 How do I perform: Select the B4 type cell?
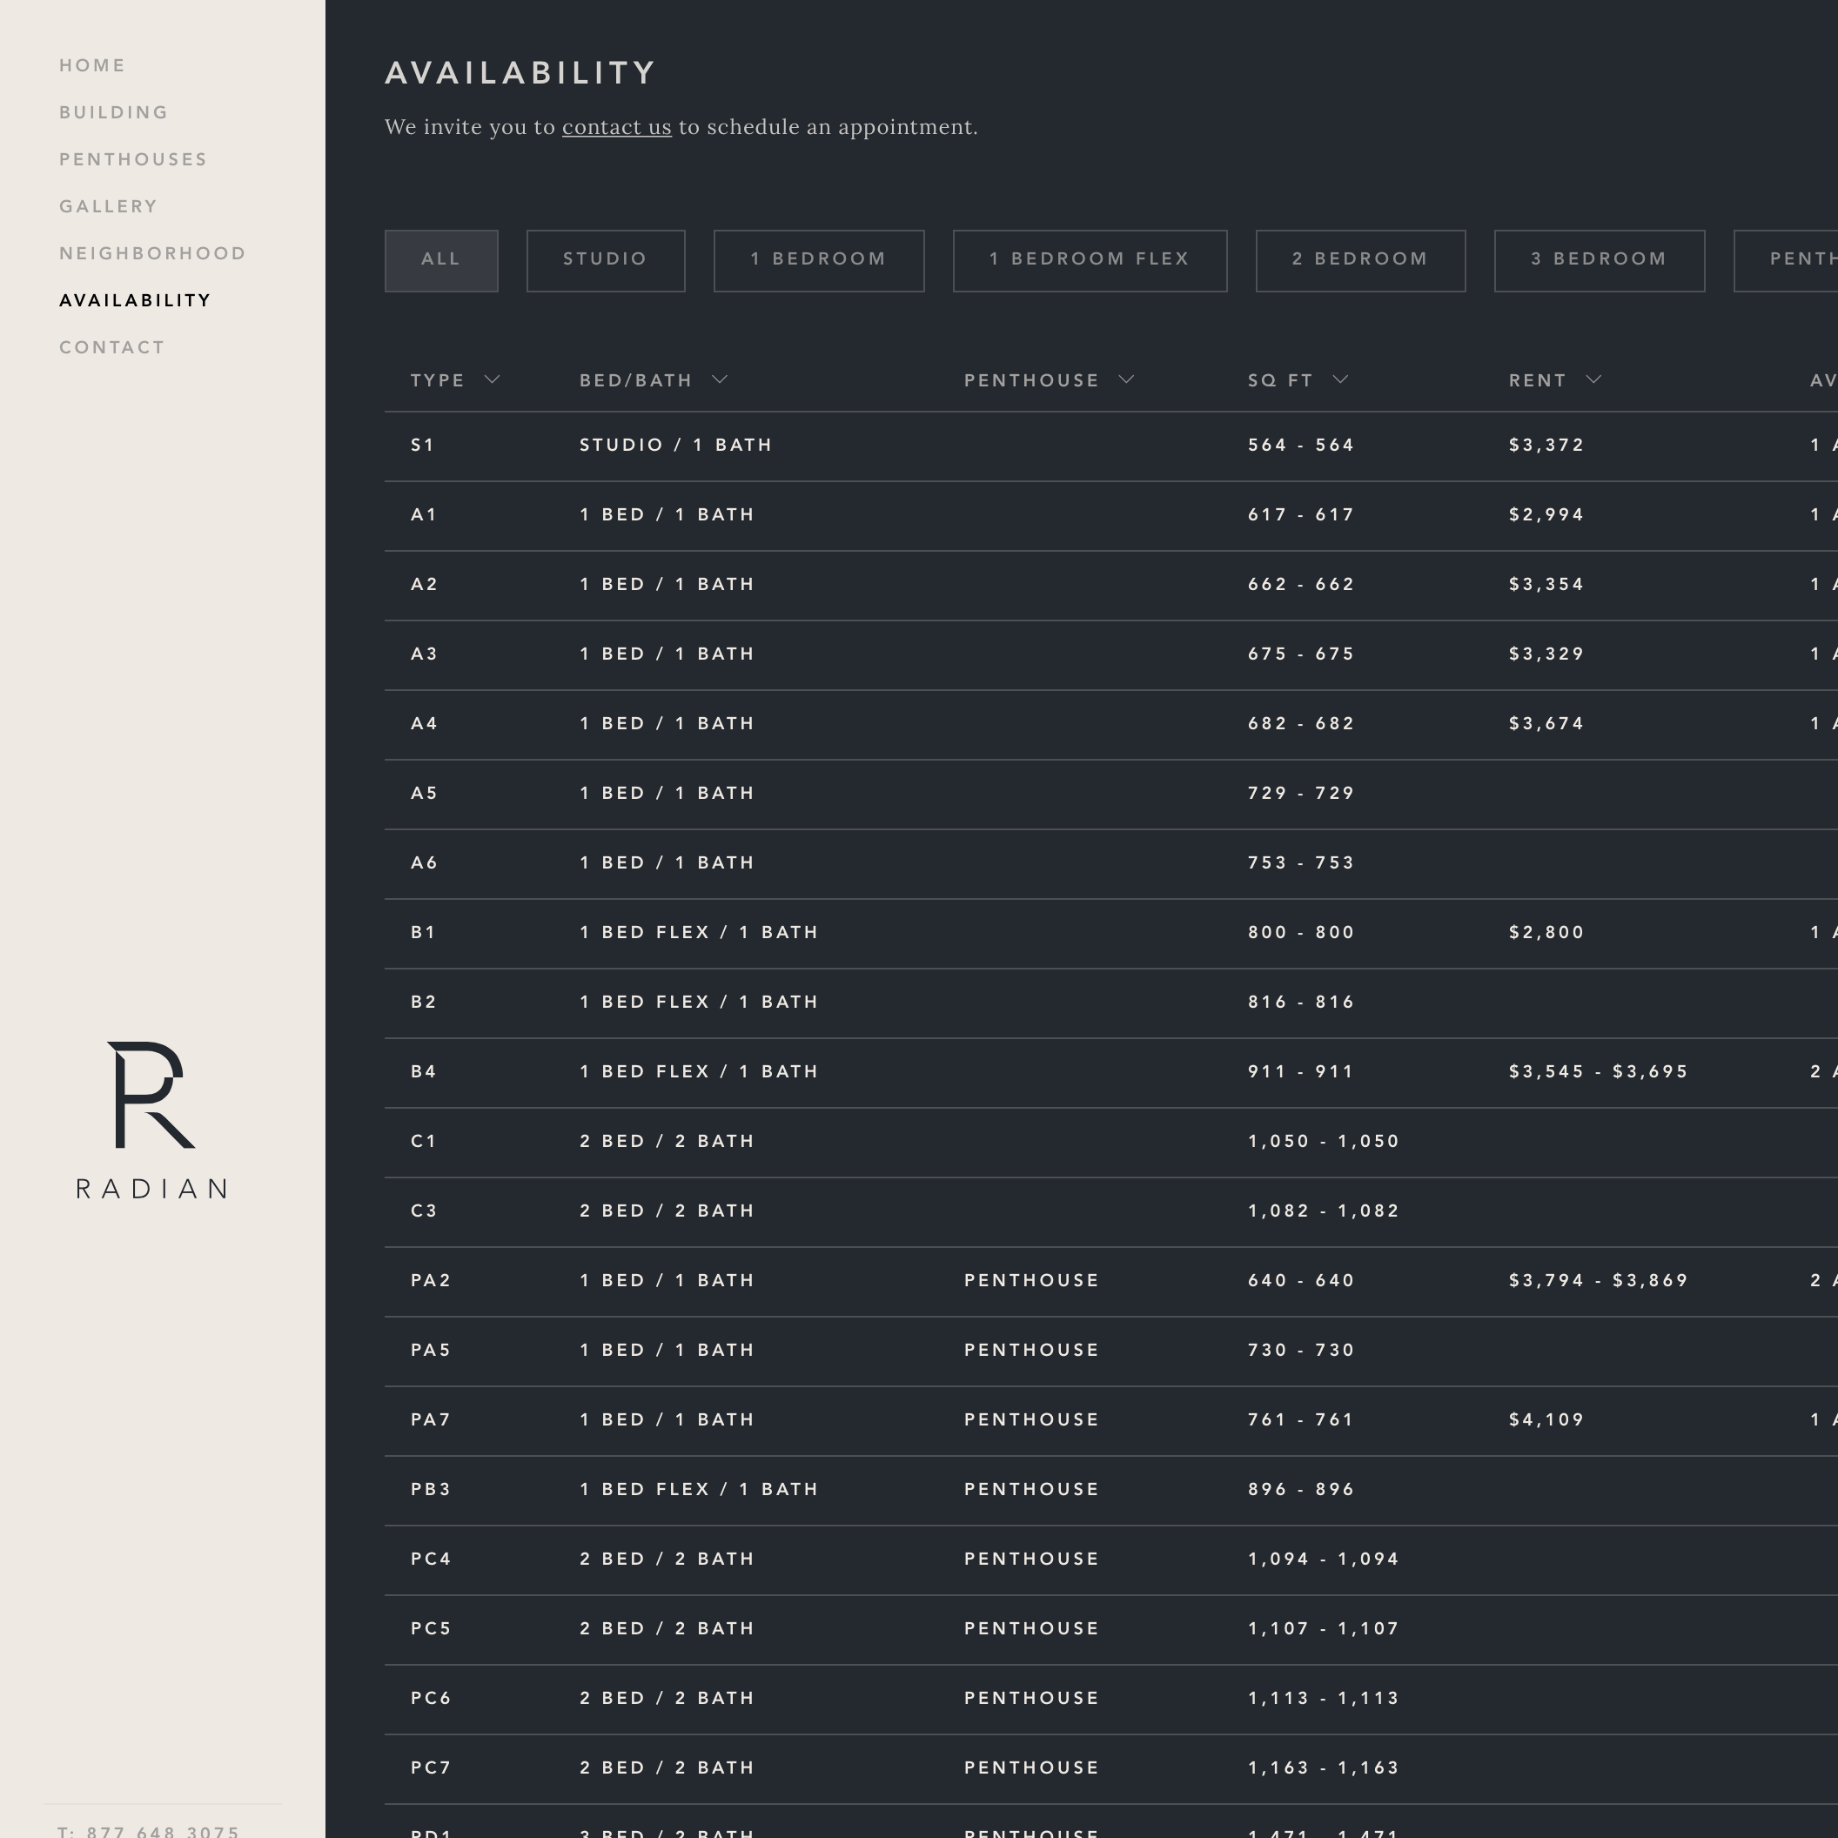click(x=423, y=1071)
